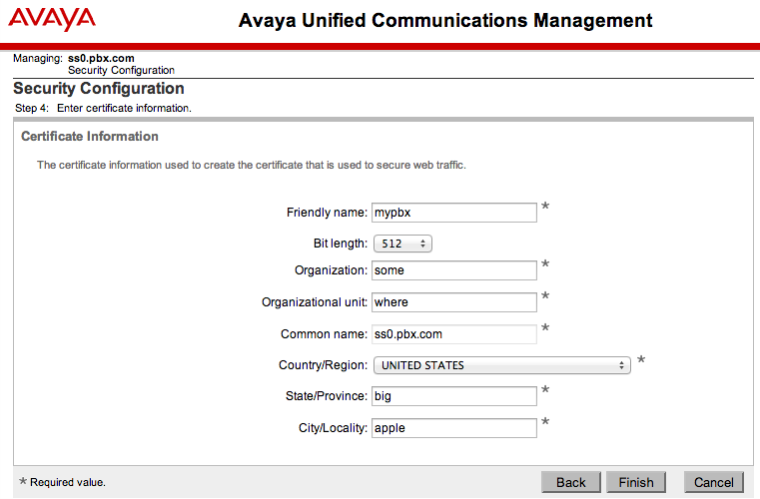Click the '* Required value.' note
This screenshot has width=760, height=499.
pos(62,482)
